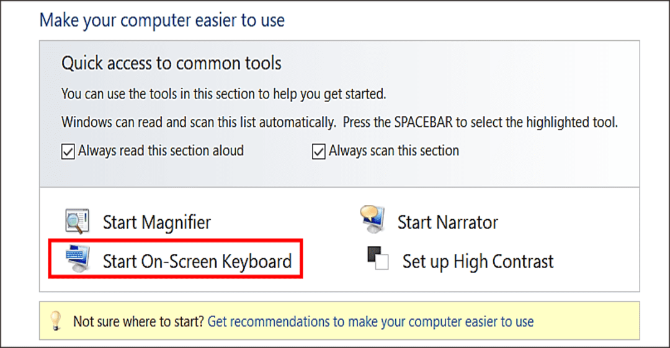
Task: Open Set up High Contrast link
Action: 478,261
